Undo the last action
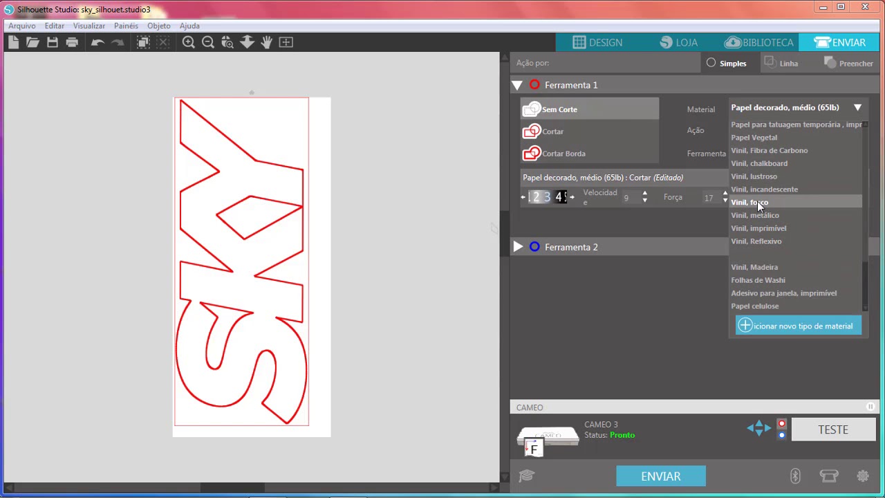The width and height of the screenshot is (885, 498). coord(97,42)
